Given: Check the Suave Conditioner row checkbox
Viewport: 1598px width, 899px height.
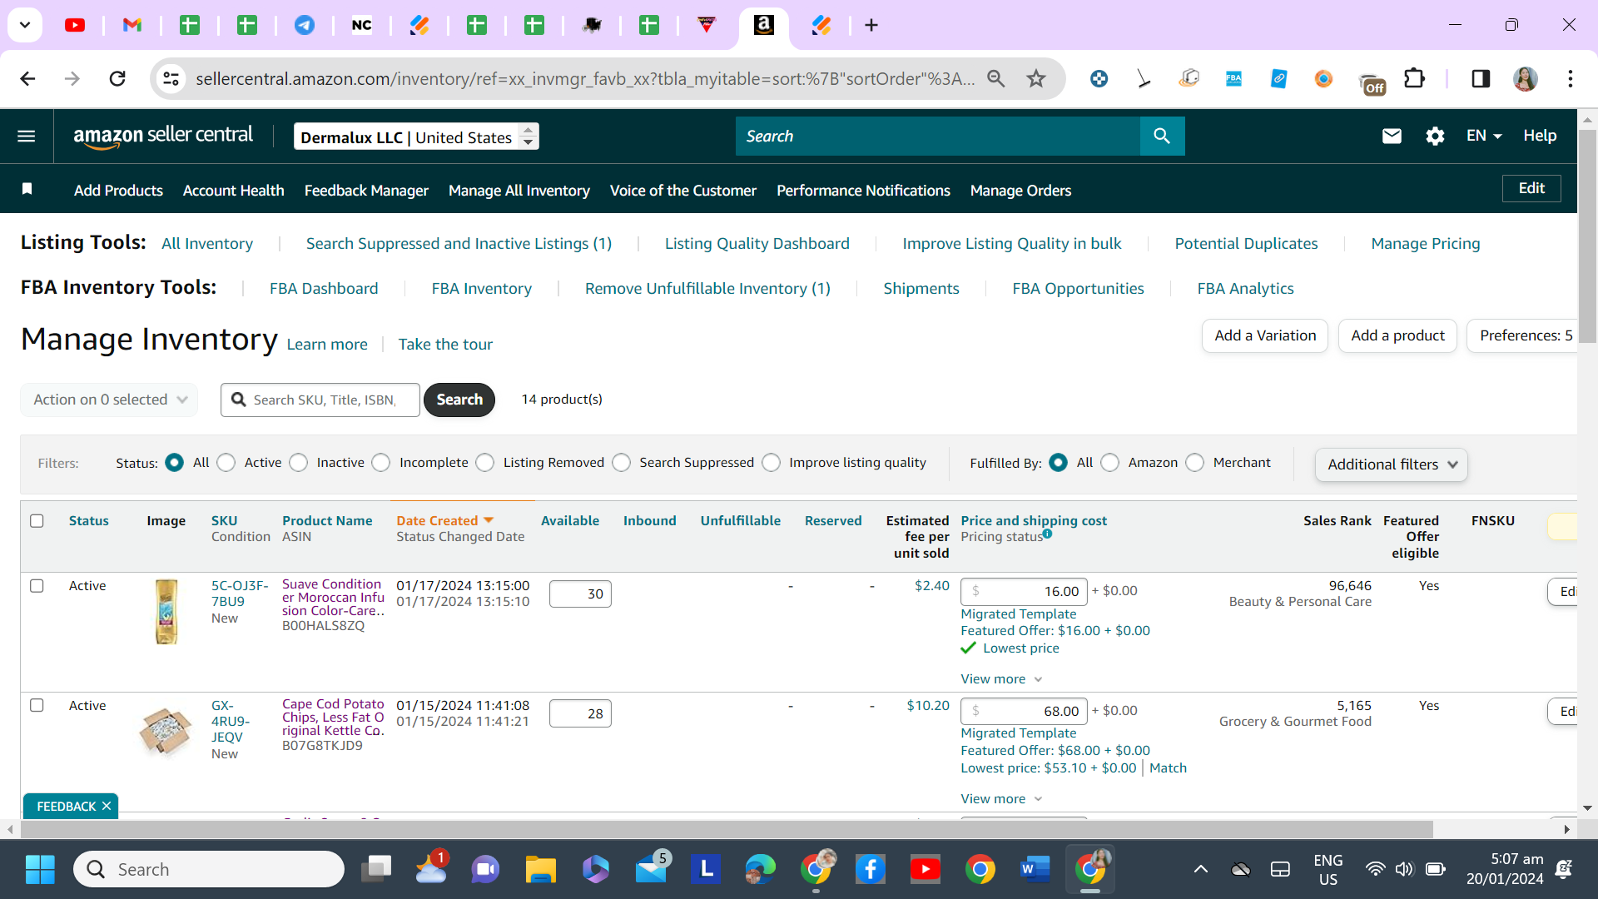Looking at the screenshot, I should click(x=37, y=585).
